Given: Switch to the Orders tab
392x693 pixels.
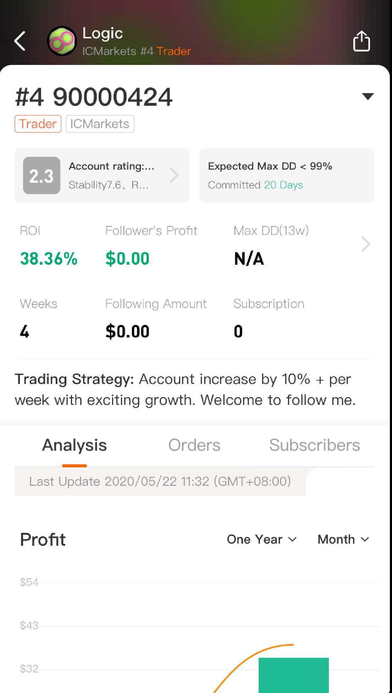Looking at the screenshot, I should click(194, 445).
